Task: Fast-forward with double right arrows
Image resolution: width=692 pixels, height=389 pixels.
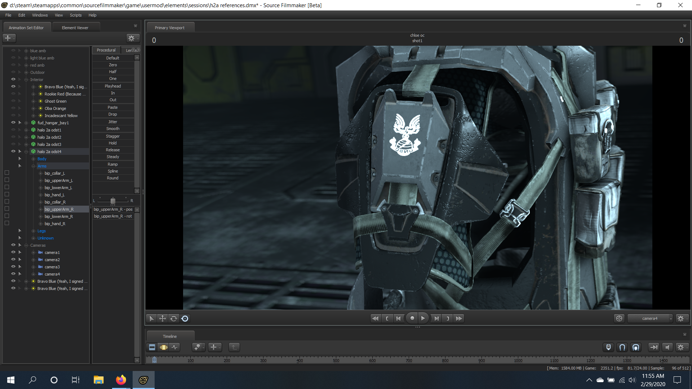Action: 459,318
